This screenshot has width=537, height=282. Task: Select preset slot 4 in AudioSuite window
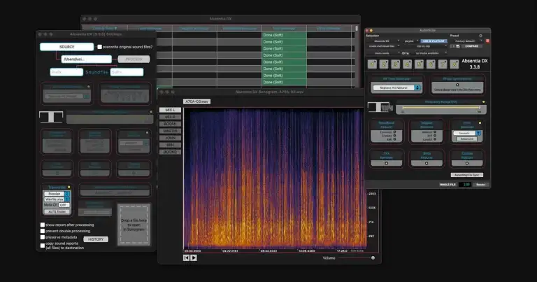tap(408, 64)
